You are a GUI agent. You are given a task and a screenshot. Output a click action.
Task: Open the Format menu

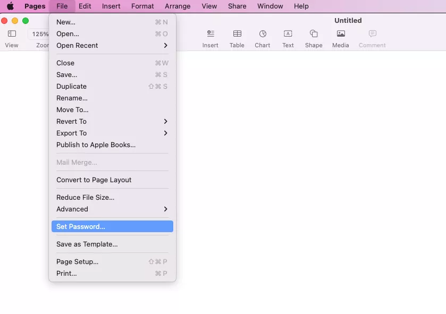coord(142,6)
